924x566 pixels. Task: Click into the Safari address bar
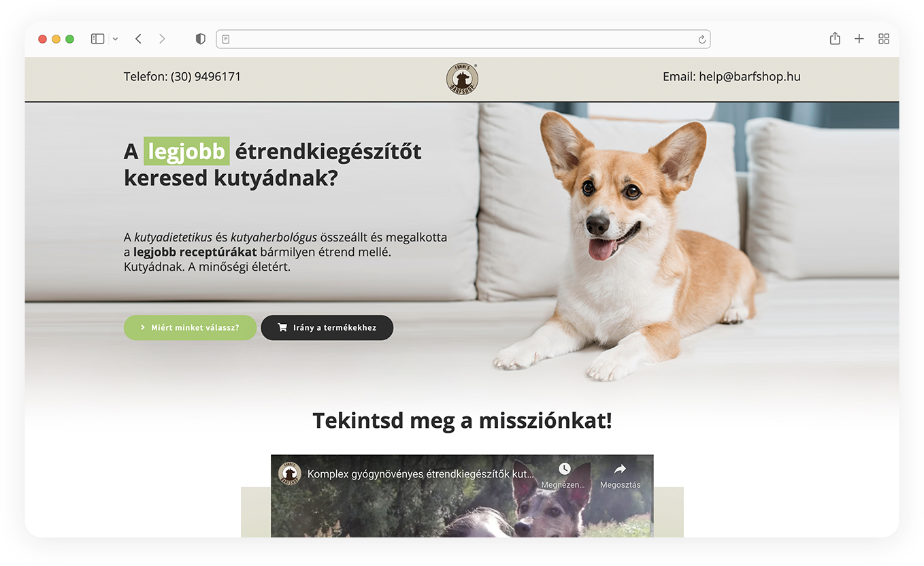click(x=463, y=39)
